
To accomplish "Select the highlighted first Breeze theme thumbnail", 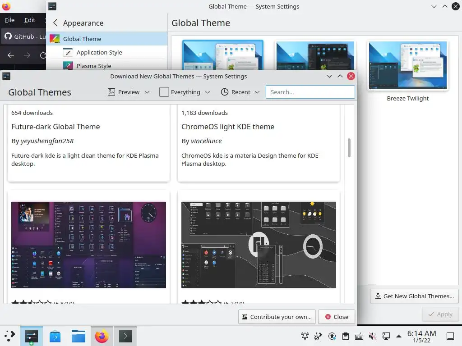I will [x=223, y=55].
